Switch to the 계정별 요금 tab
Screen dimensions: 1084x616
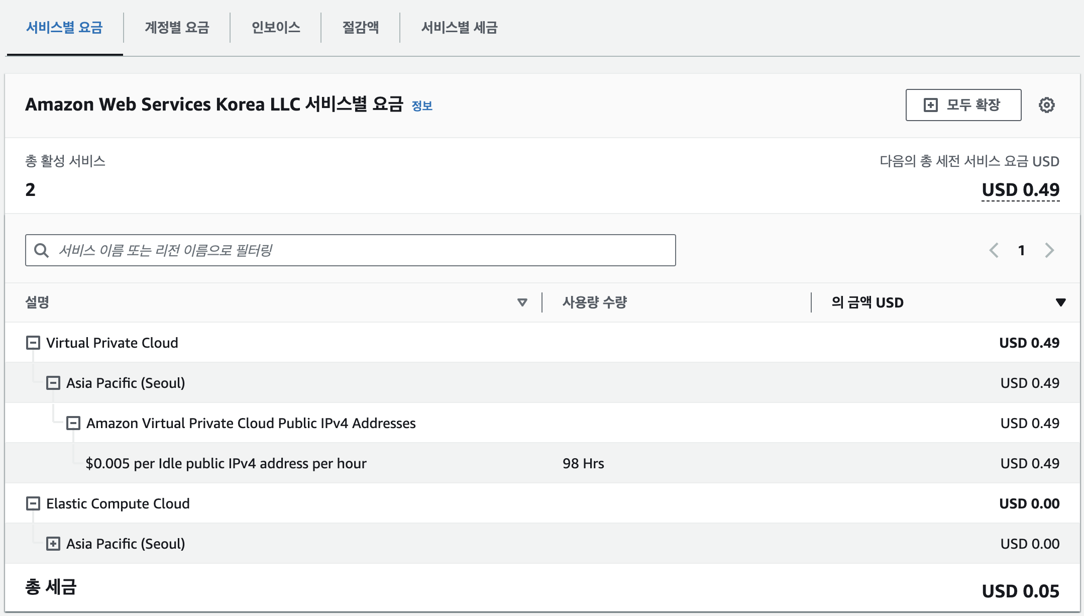coord(177,27)
